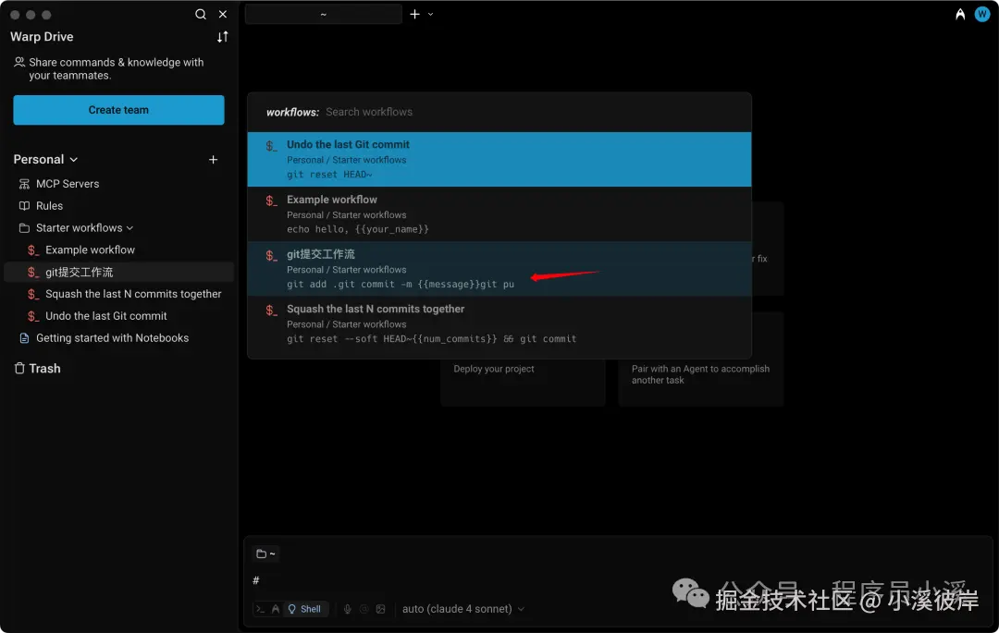Image resolution: width=999 pixels, height=633 pixels.
Task: Click the microphone voice input icon
Action: tap(347, 609)
